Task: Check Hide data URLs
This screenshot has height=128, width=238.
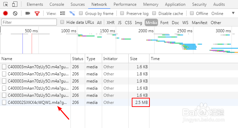Action: click(x=62, y=22)
